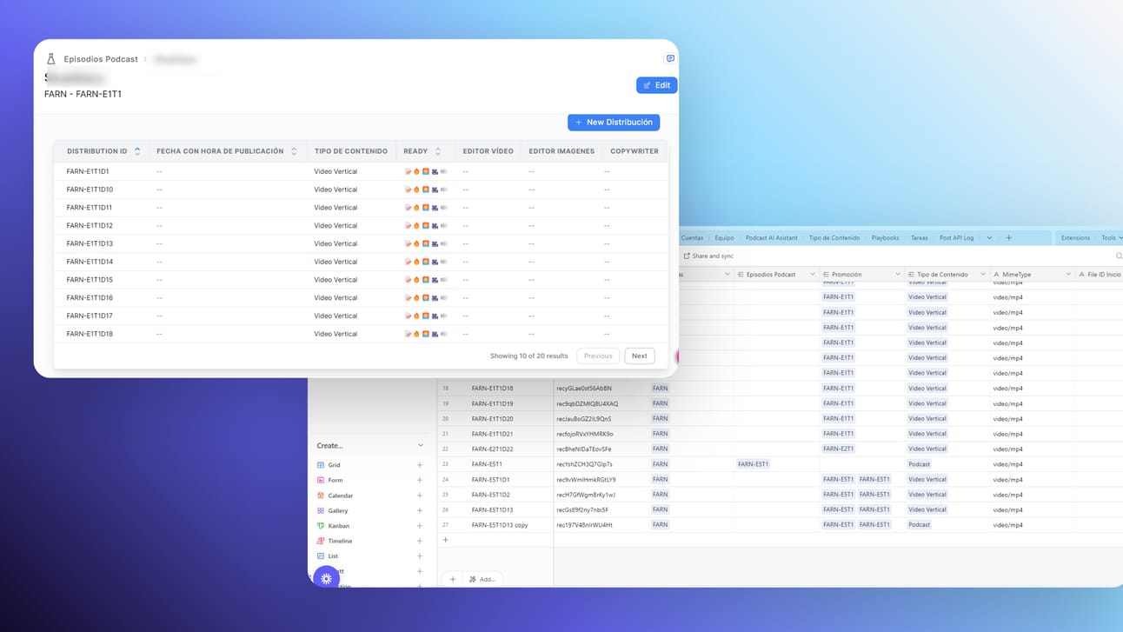Select FARN-E1T1D1 distribution row
Screen dimensions: 1123x632
coord(361,171)
